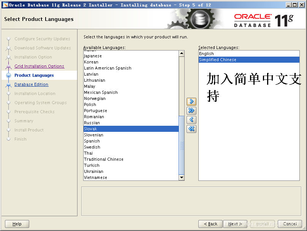307x231 pixels.
Task: Select Portuguese in Available Languages
Action: [x=131, y=111]
